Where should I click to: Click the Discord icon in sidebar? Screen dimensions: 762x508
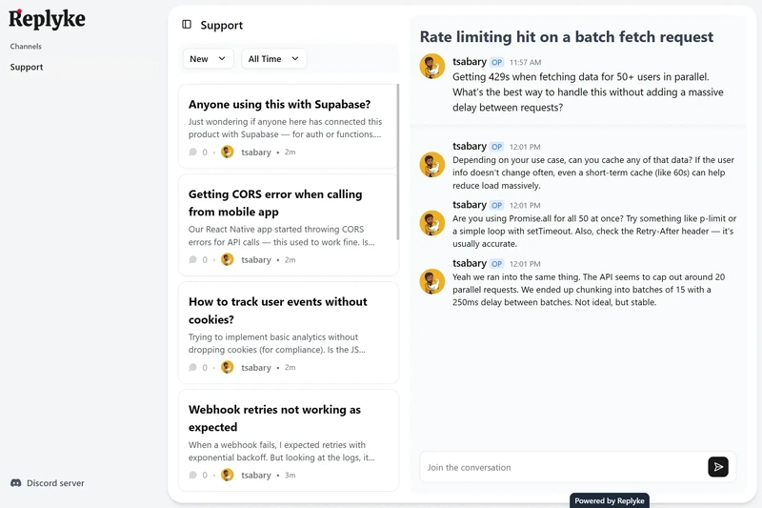pyautogui.click(x=15, y=483)
